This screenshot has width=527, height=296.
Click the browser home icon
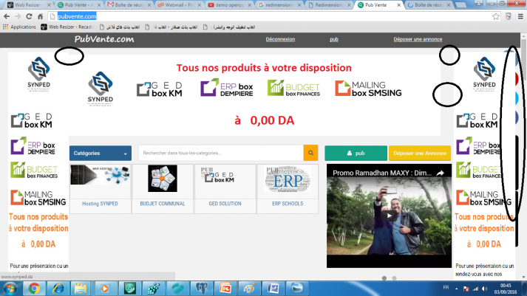41,16
